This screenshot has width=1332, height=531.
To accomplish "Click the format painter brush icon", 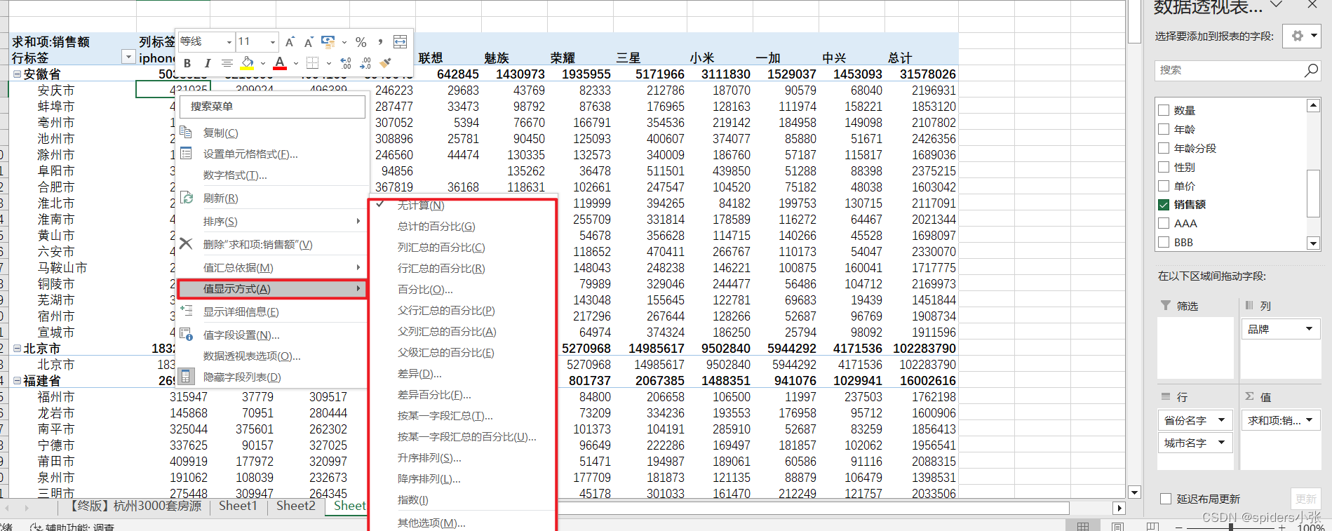I will click(x=385, y=63).
